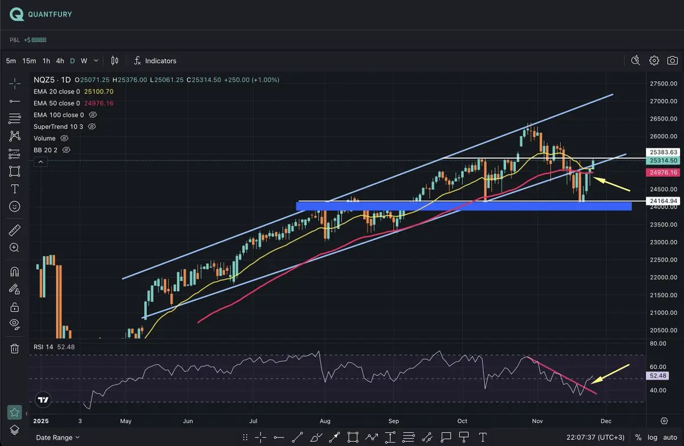Change the candlestick chart type icon
684x446 pixels.
pos(115,60)
